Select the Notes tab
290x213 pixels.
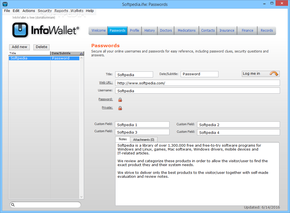click(x=123, y=139)
